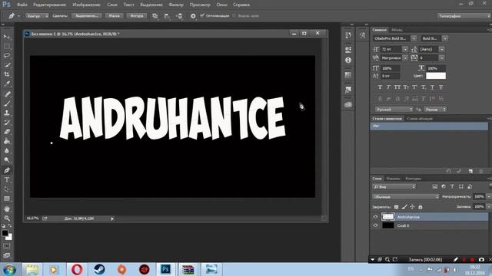Image resolution: width=492 pixels, height=276 pixels.
Task: Select the Pen tool in the toolbox
Action: (7, 170)
